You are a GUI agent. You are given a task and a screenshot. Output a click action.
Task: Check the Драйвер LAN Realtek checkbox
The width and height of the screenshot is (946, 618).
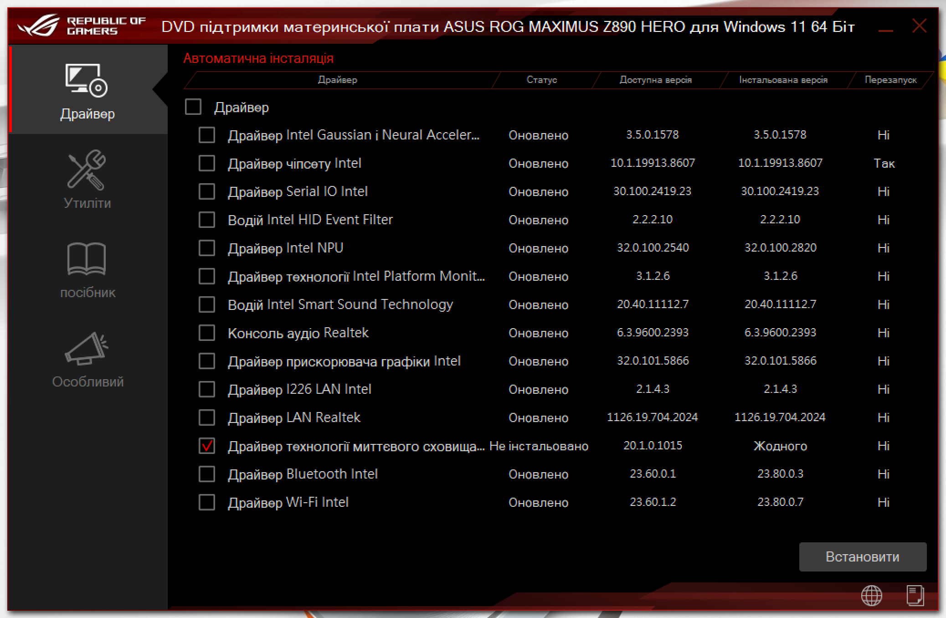[207, 417]
